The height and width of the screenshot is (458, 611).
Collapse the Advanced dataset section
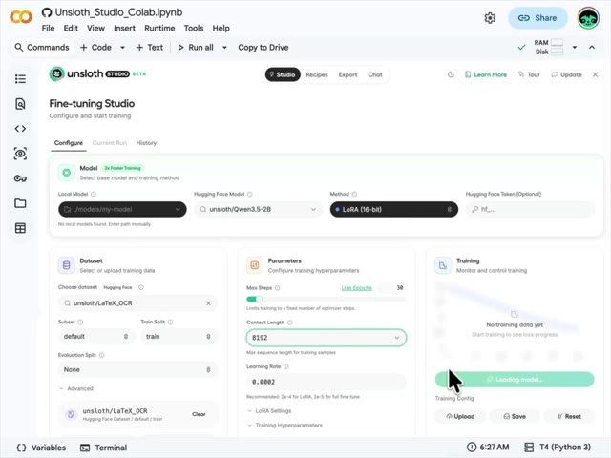pos(76,388)
